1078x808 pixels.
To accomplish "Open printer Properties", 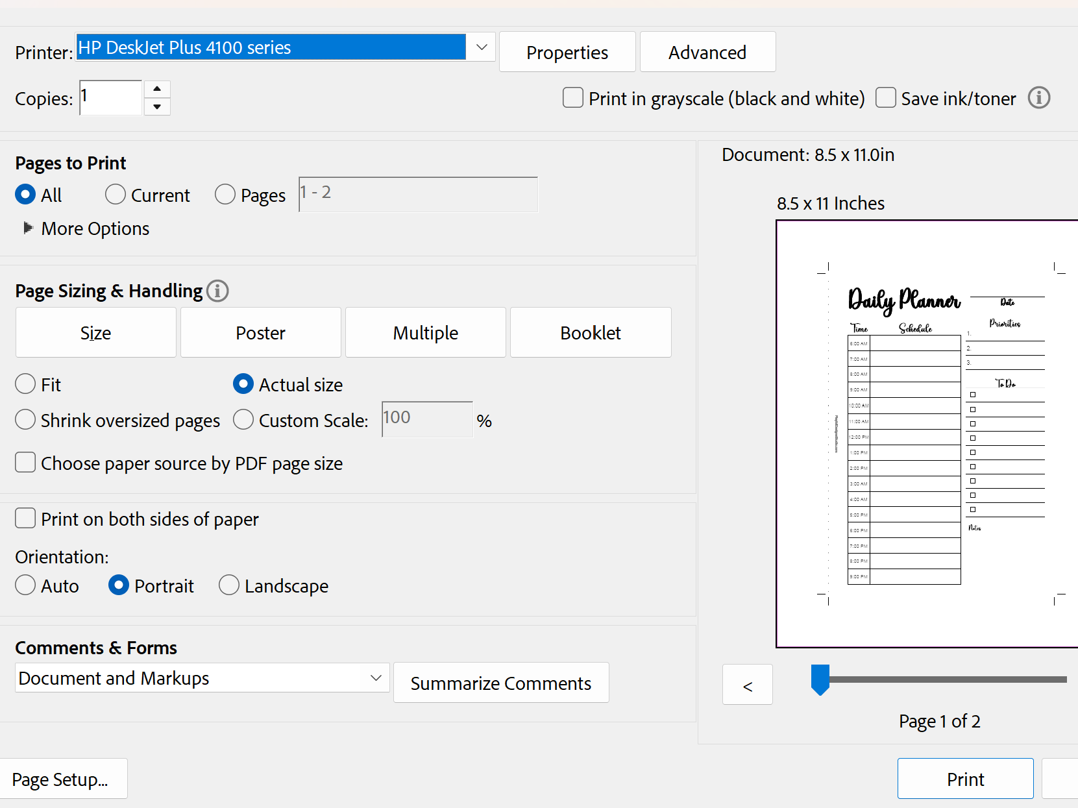I will [x=567, y=52].
